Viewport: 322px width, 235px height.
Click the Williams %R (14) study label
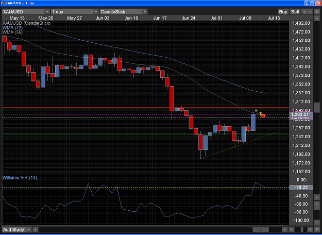[x=20, y=178]
